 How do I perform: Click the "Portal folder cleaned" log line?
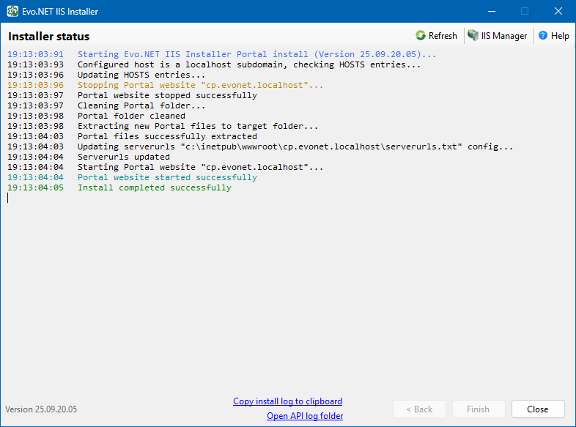(131, 116)
